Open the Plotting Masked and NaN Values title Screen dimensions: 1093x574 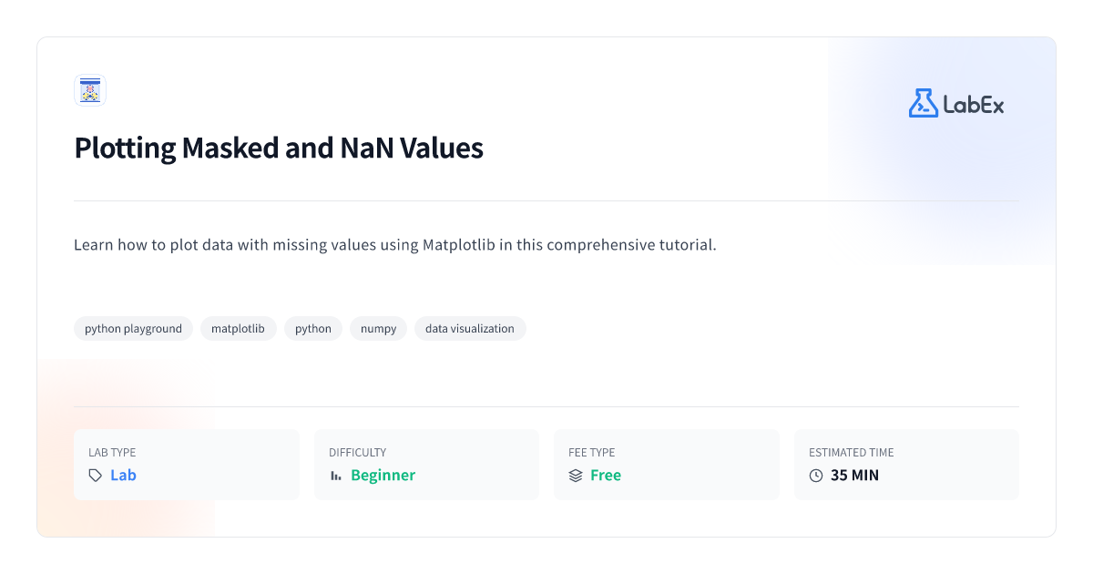point(279,148)
